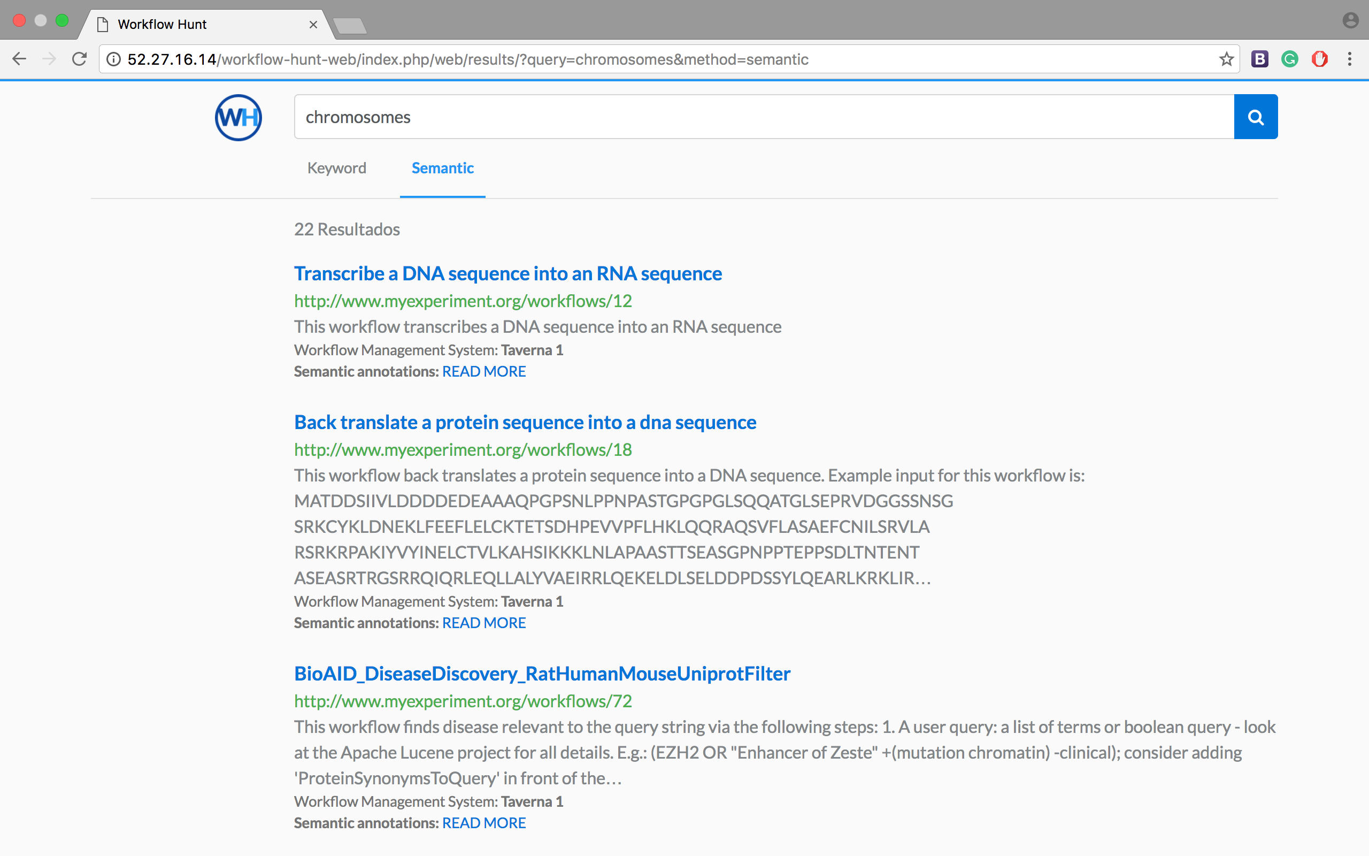Expand READ MORE under Back translate workflow
Screen dimensions: 1369x856
[483, 623]
